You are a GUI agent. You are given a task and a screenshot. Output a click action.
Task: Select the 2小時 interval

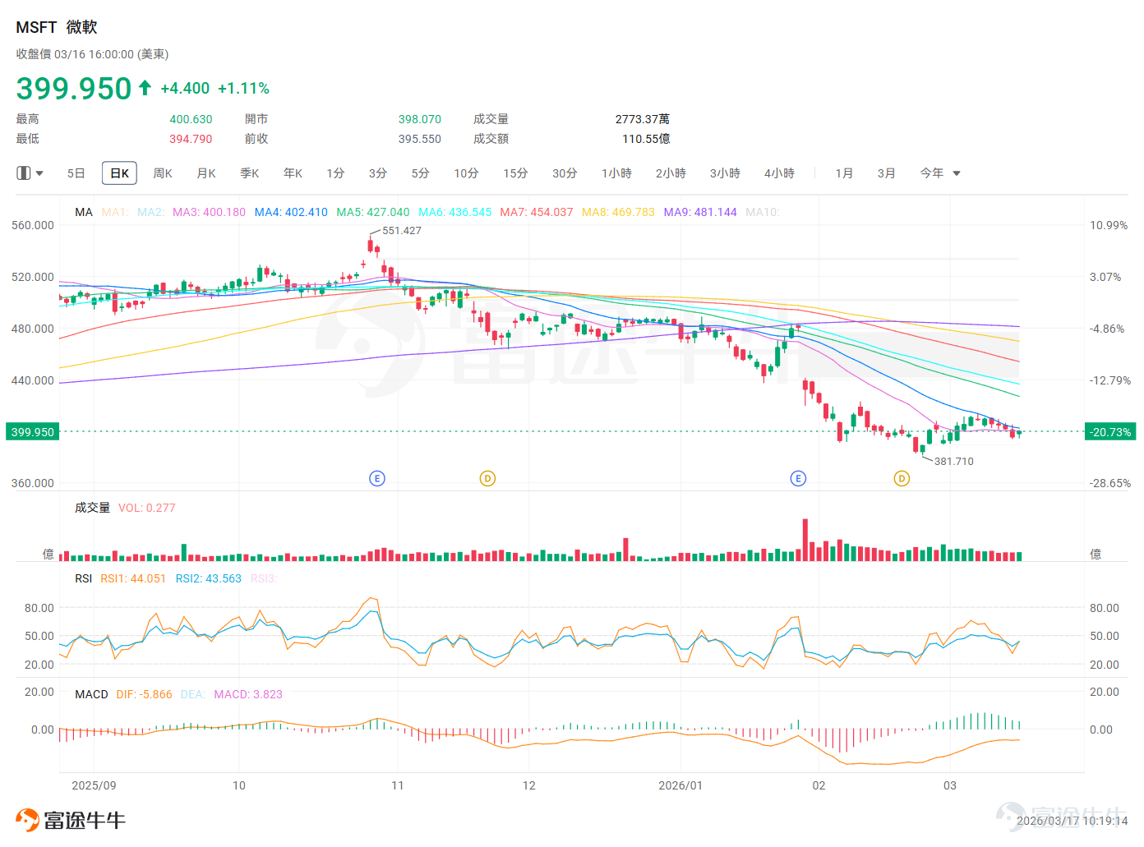coord(671,173)
